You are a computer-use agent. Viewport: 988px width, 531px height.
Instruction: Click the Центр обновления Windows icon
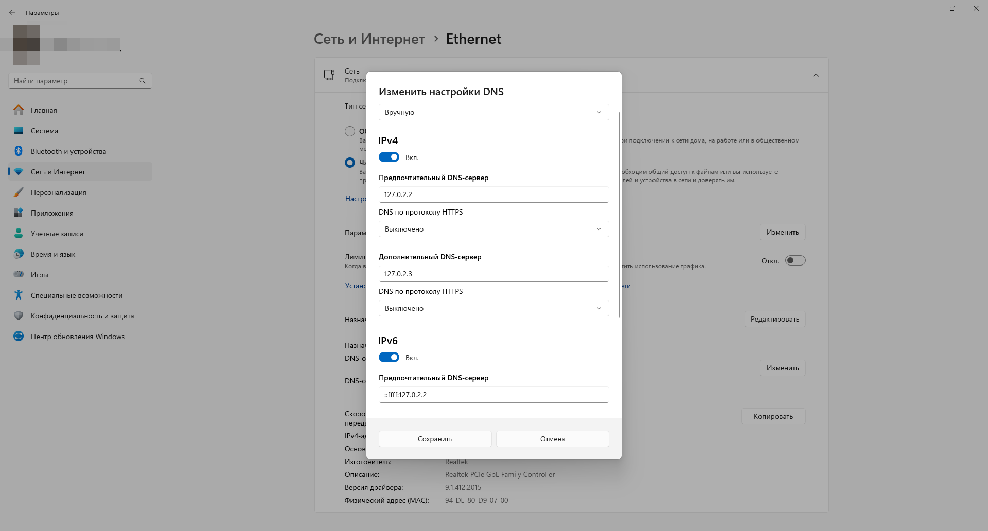pyautogui.click(x=19, y=337)
